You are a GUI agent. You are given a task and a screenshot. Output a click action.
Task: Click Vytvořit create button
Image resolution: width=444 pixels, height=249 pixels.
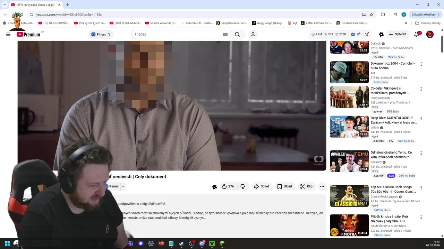tap(398, 34)
